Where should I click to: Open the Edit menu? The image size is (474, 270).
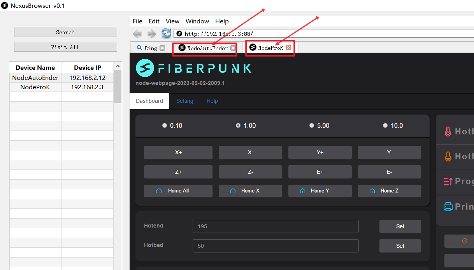click(x=154, y=21)
